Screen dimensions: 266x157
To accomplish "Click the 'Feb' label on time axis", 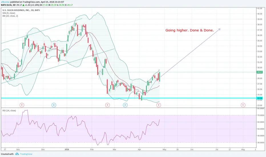I will pos(92,150).
